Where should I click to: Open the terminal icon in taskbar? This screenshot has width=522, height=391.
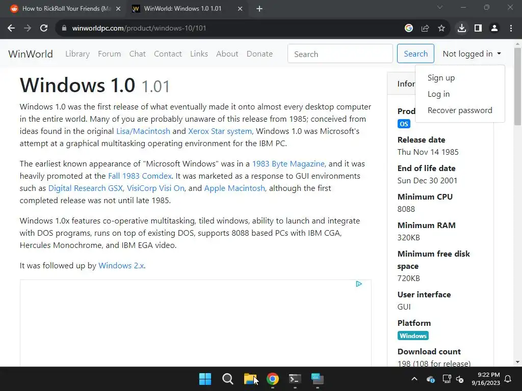tap(295, 379)
